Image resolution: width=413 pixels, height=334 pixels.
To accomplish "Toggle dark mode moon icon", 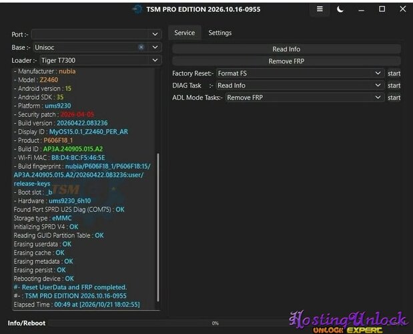I will coord(340,9).
